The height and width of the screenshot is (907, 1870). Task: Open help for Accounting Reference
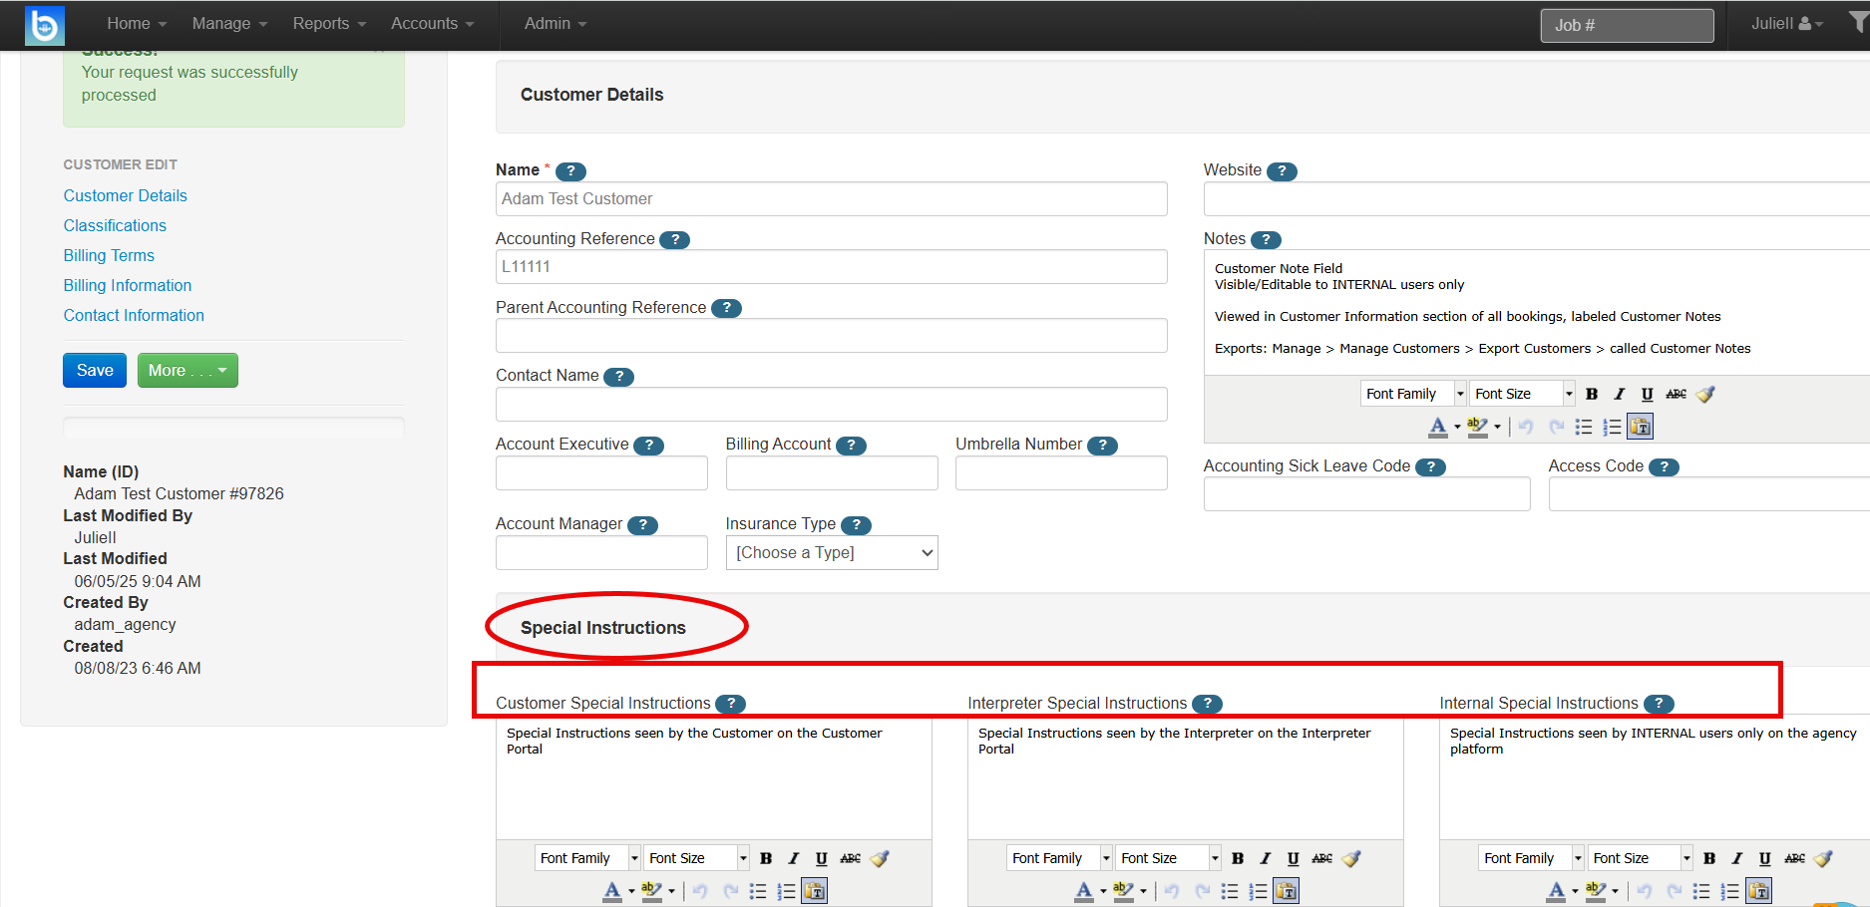(x=675, y=240)
